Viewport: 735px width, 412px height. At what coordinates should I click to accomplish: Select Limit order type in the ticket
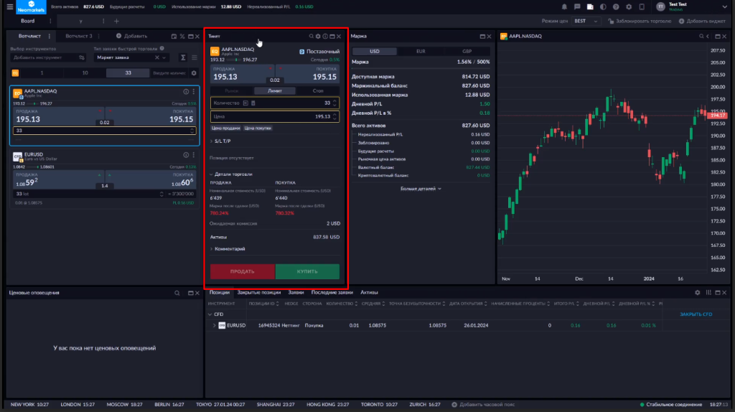275,91
